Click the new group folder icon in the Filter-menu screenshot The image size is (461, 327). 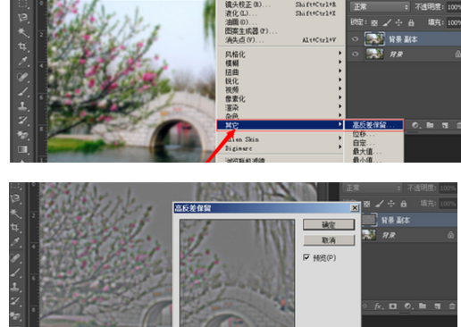430,125
